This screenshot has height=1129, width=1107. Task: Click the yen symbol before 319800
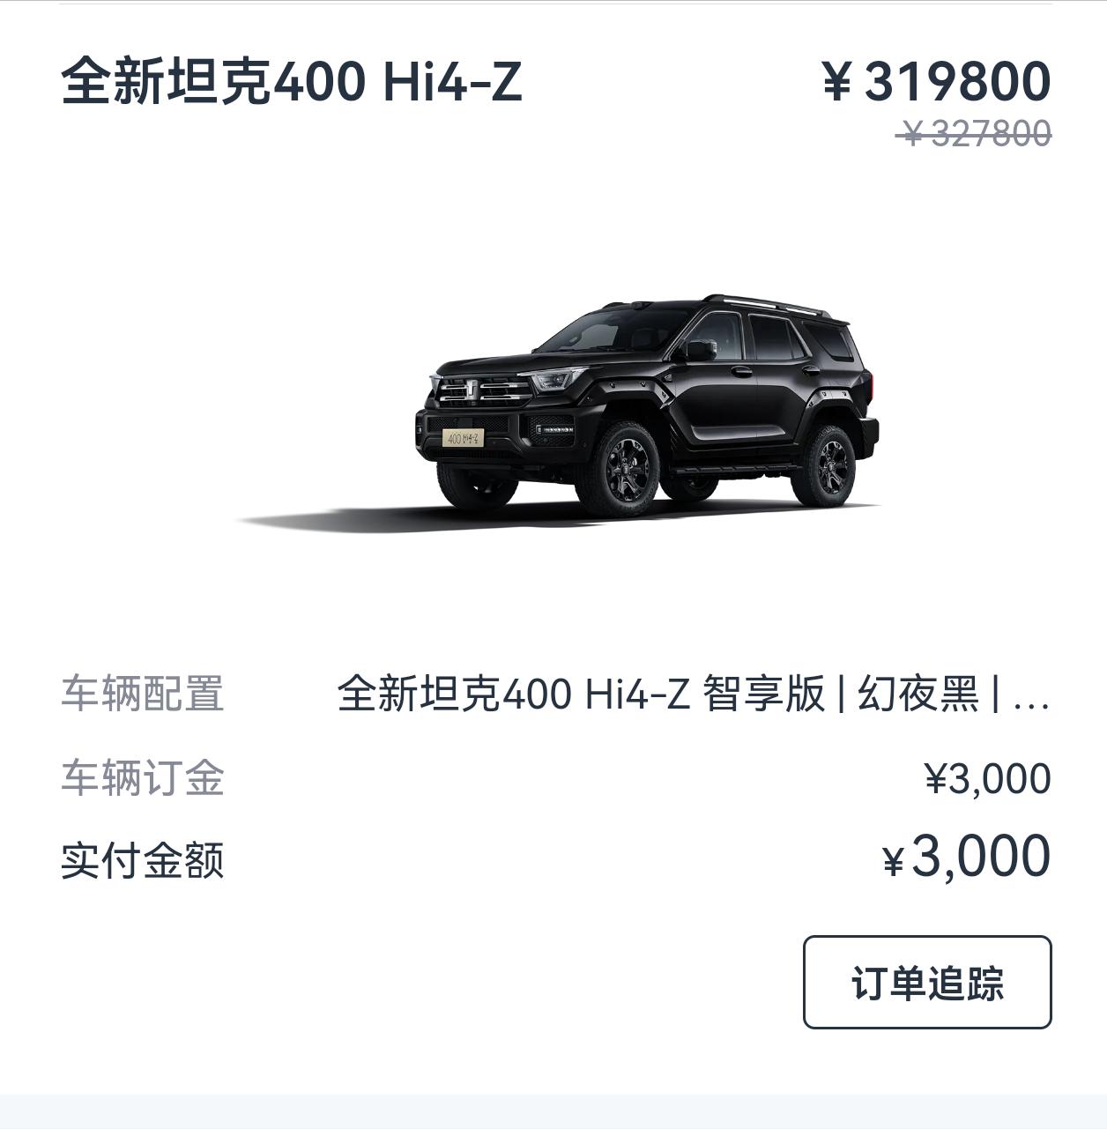(837, 81)
